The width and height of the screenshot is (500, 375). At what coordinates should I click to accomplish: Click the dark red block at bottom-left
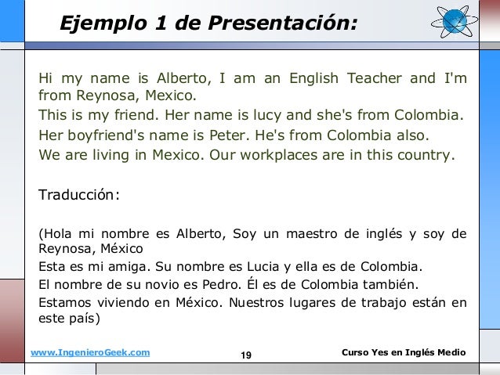[12, 321]
